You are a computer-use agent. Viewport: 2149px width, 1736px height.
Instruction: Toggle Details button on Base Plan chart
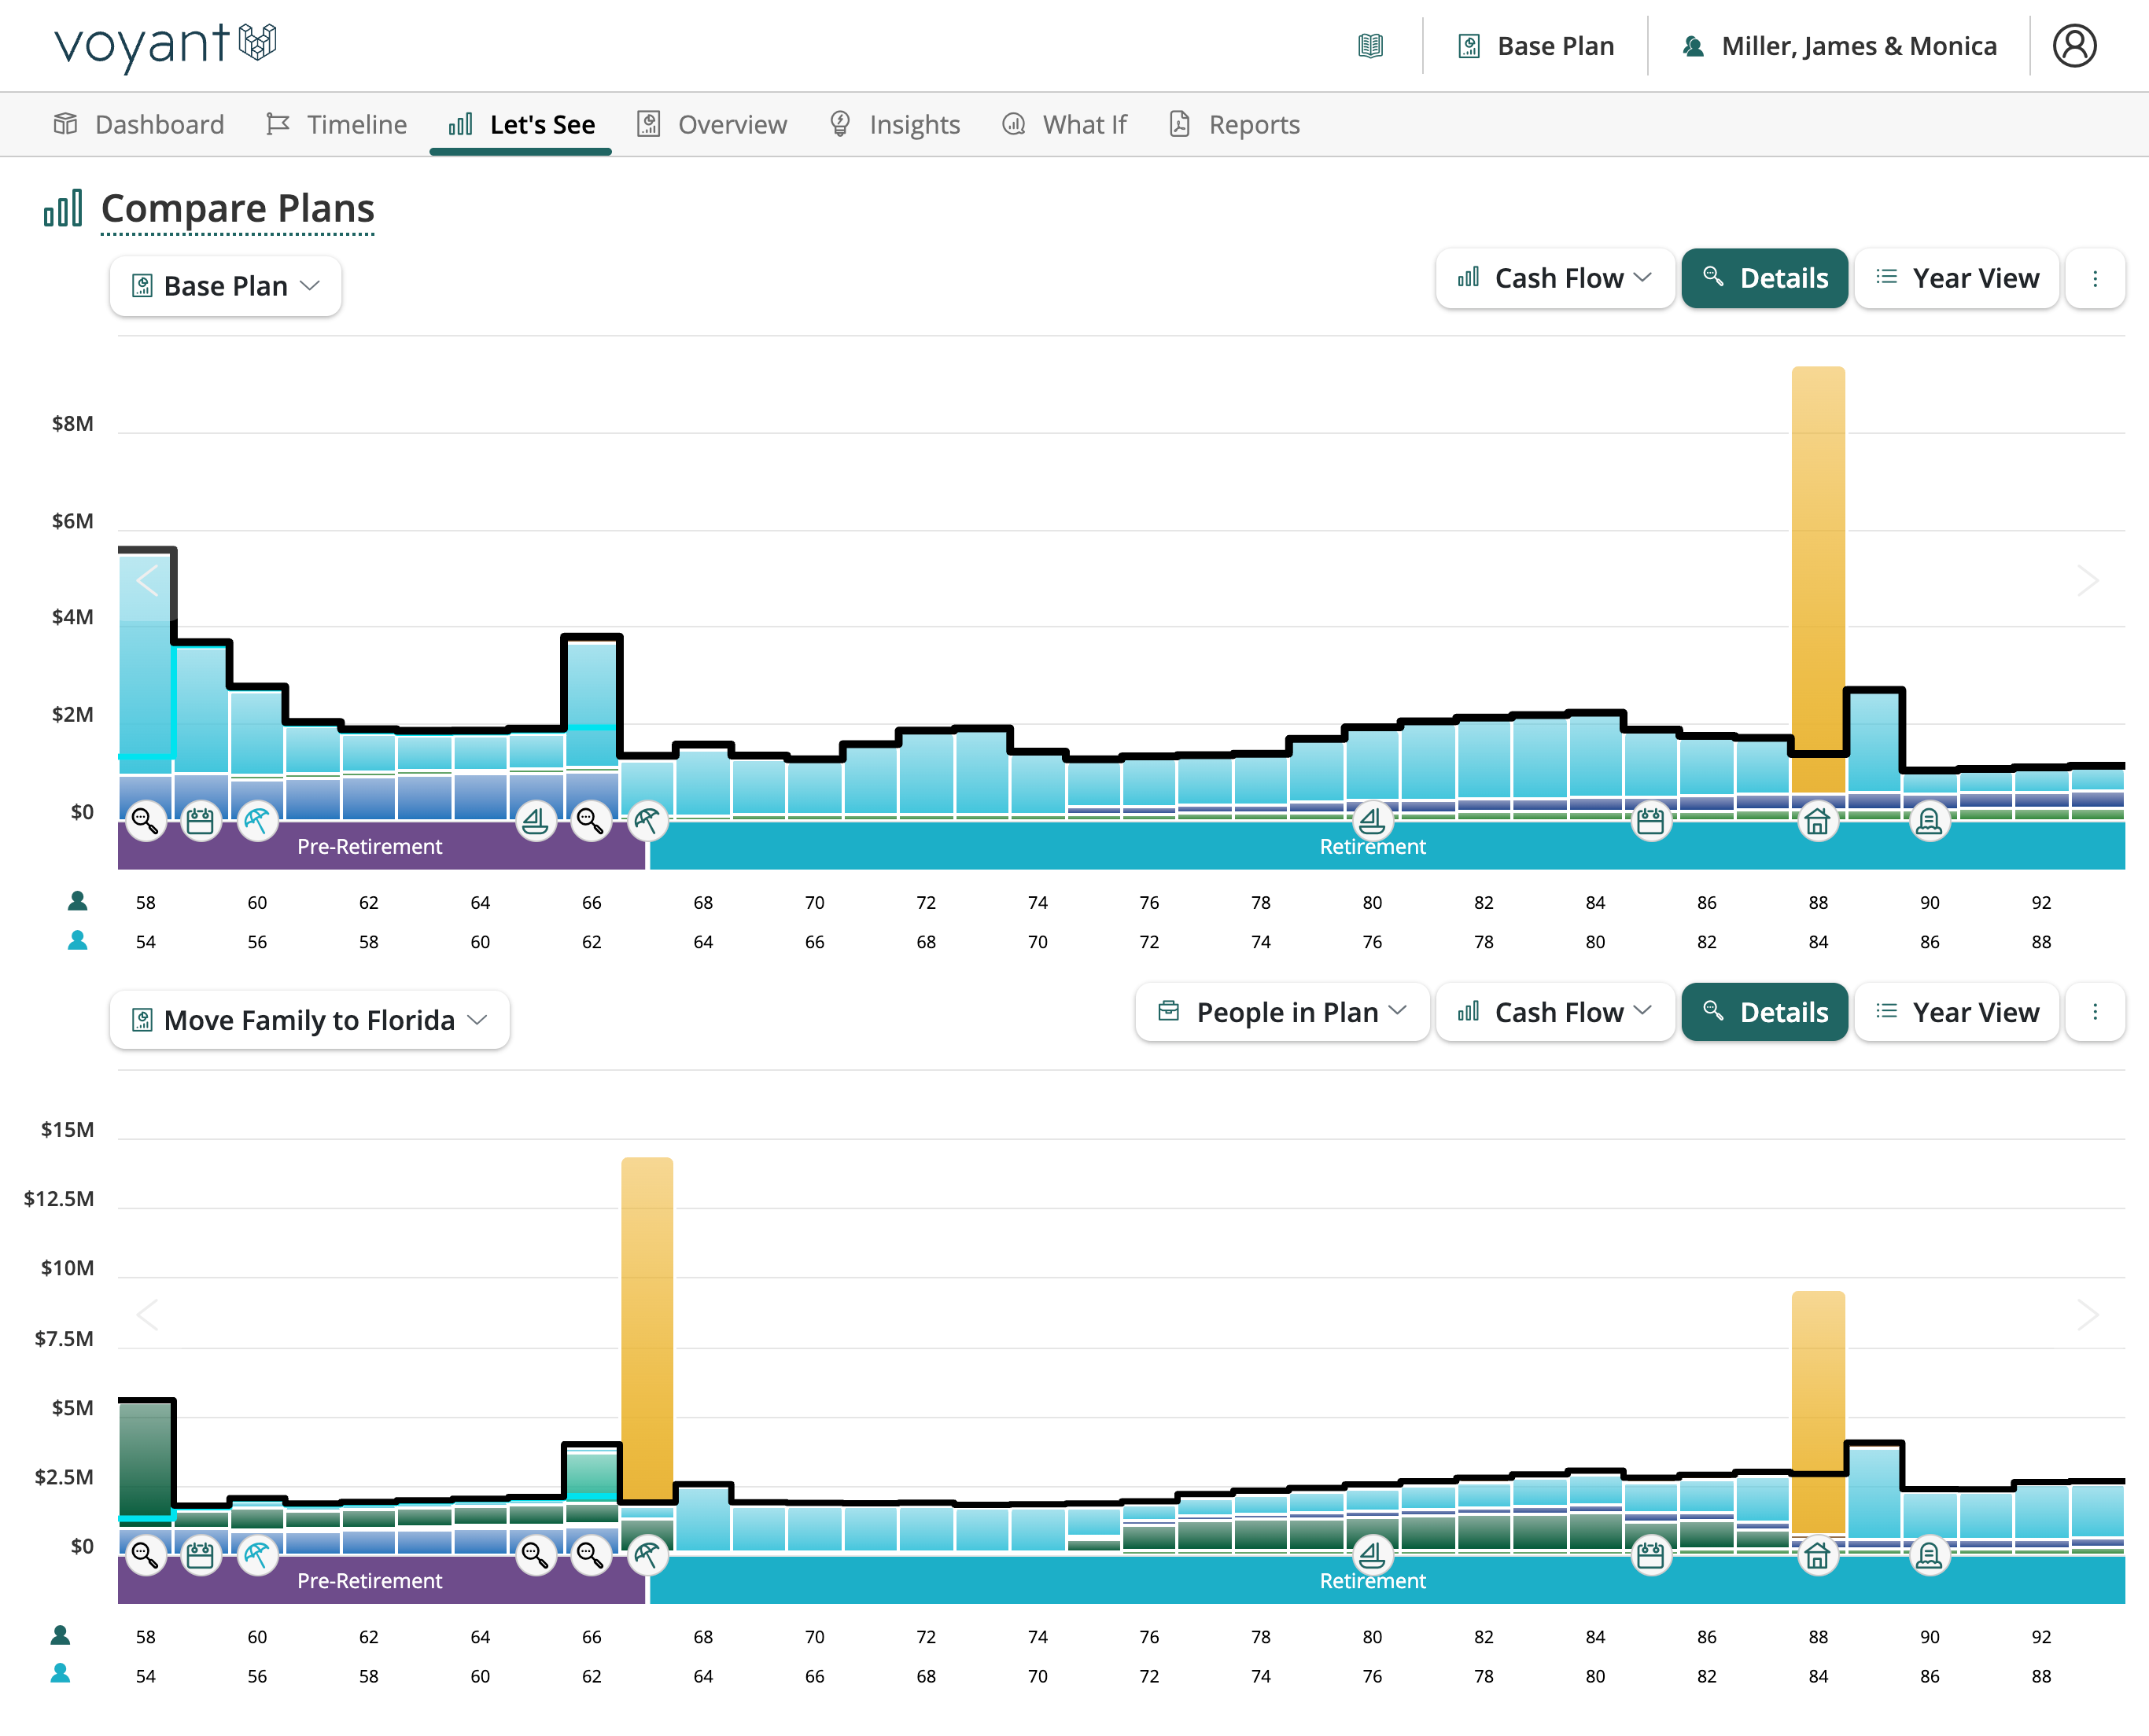pos(1764,278)
